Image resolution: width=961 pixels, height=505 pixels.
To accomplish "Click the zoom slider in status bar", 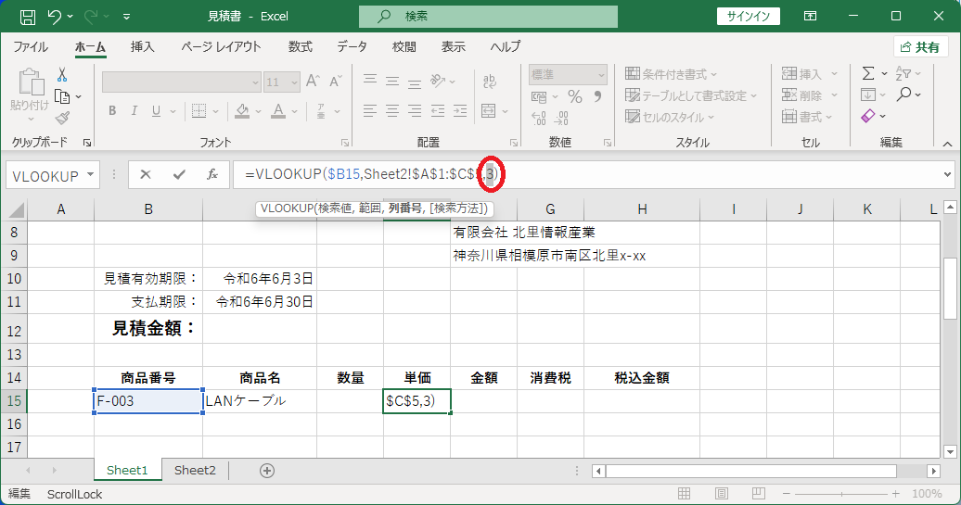I will [841, 493].
